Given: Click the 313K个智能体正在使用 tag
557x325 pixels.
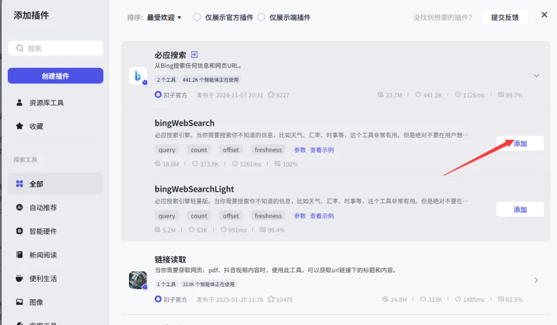Looking at the screenshot, I should tap(208, 284).
